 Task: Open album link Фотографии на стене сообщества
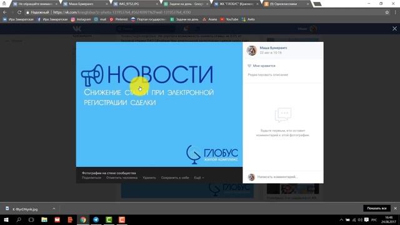tap(109, 173)
